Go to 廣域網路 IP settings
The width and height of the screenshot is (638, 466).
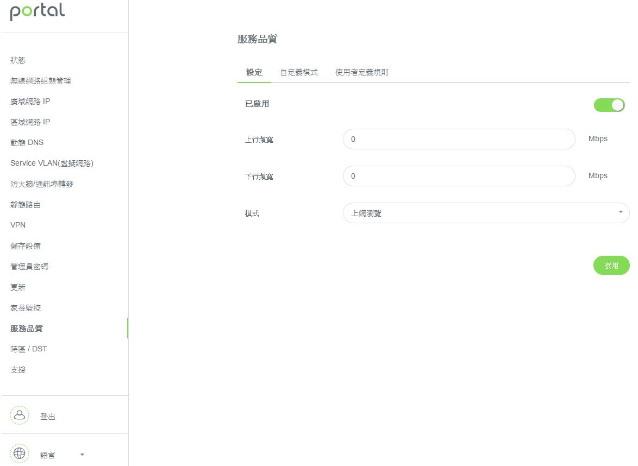click(x=30, y=101)
